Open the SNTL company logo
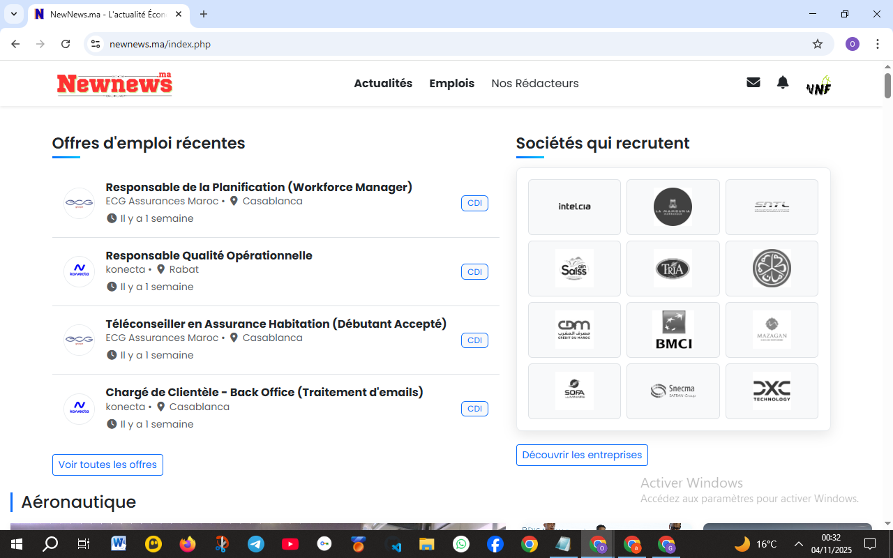Viewport: 893px width, 558px height. pos(772,207)
